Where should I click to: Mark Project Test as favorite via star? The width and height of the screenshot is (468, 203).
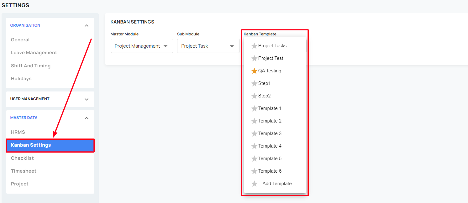point(254,58)
